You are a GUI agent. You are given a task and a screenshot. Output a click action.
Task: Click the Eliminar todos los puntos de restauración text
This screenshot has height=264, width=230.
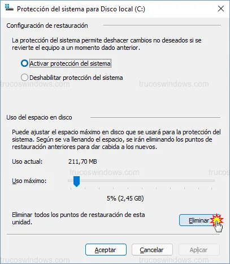tap(79, 218)
